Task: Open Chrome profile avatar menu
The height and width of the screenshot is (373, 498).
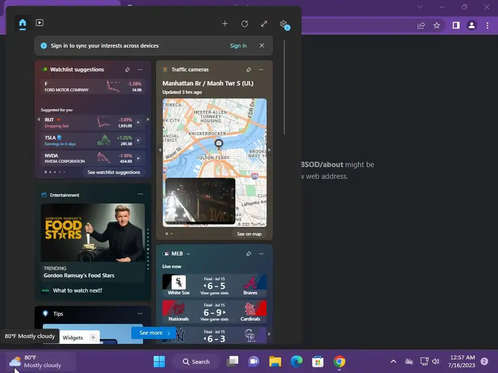Action: (x=472, y=25)
